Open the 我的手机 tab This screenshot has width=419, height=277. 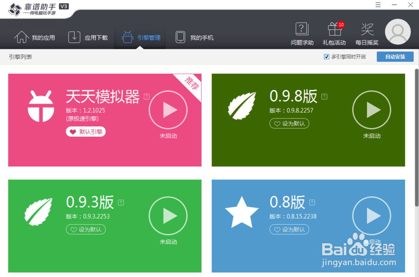(x=194, y=37)
